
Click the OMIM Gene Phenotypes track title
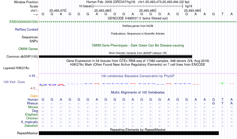(138, 45)
